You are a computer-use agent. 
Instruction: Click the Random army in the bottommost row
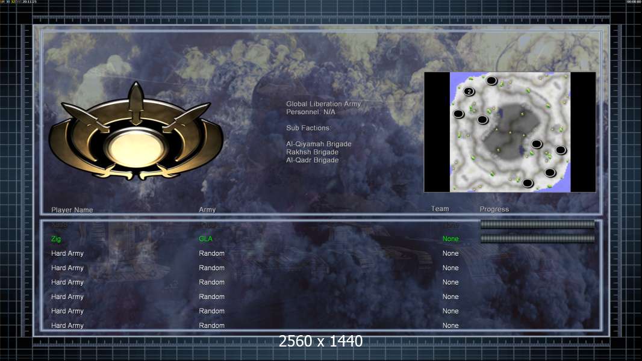(211, 326)
